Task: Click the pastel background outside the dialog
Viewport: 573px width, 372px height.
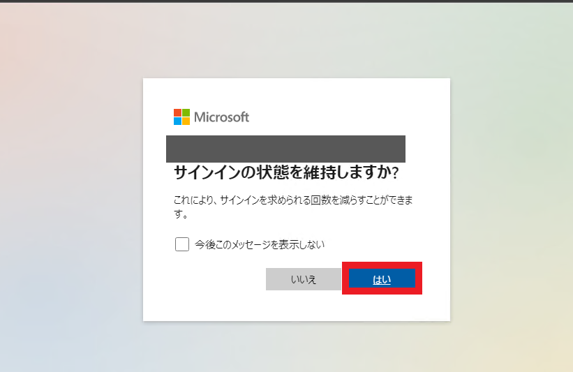Action: [x=73, y=183]
